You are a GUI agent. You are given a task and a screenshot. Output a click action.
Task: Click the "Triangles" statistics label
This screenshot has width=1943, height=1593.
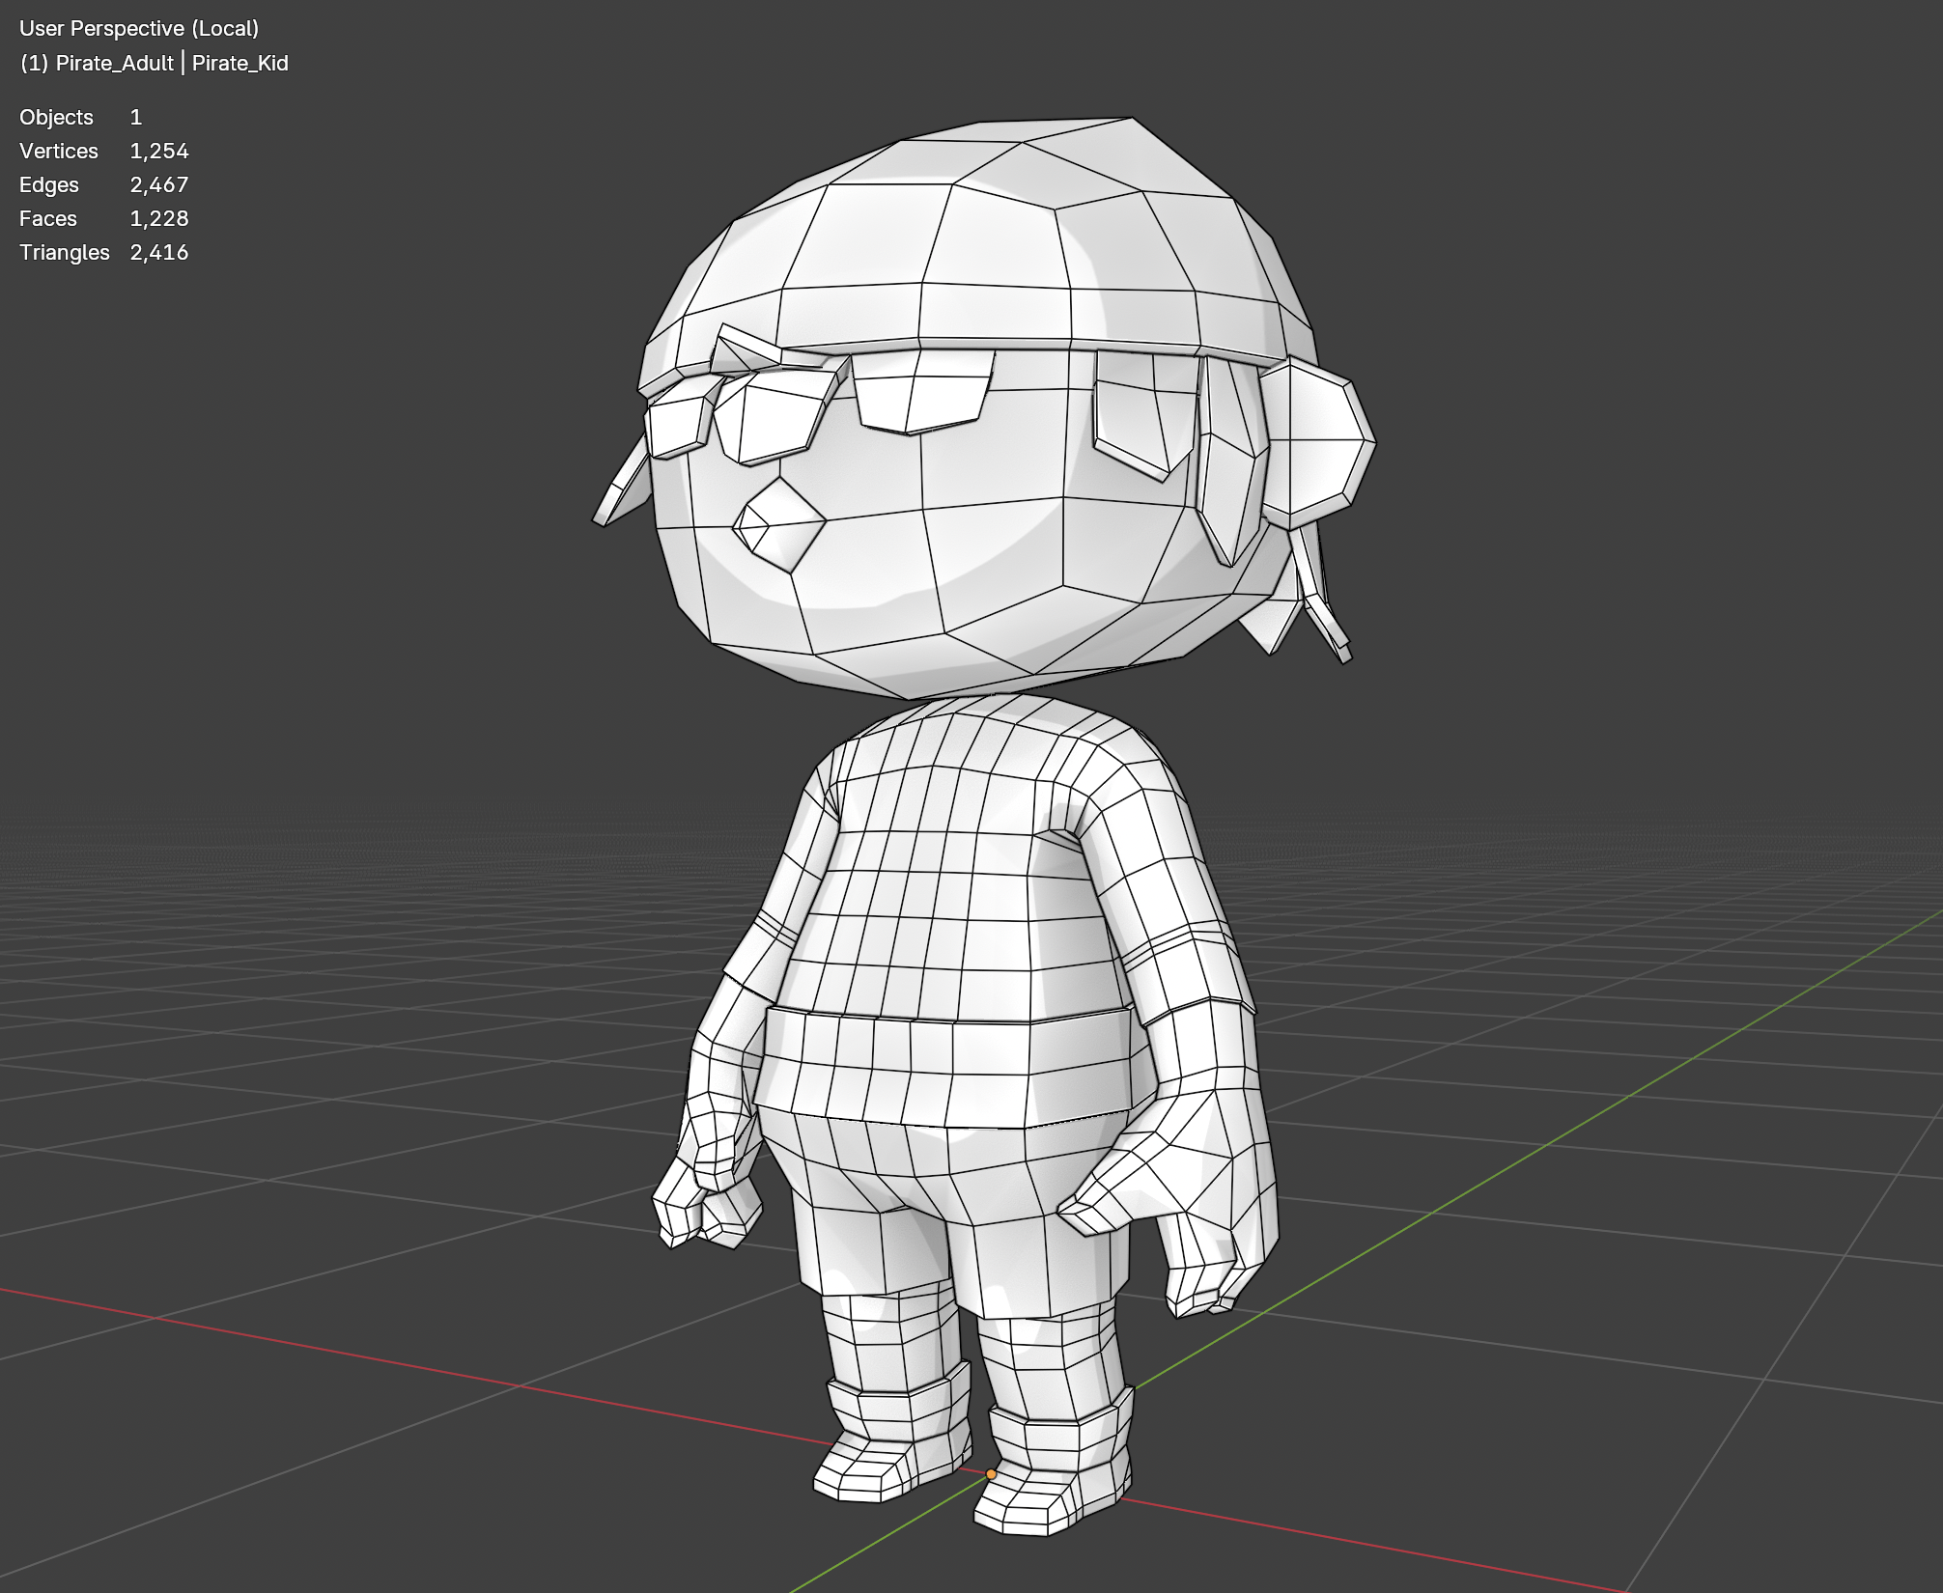pos(65,253)
